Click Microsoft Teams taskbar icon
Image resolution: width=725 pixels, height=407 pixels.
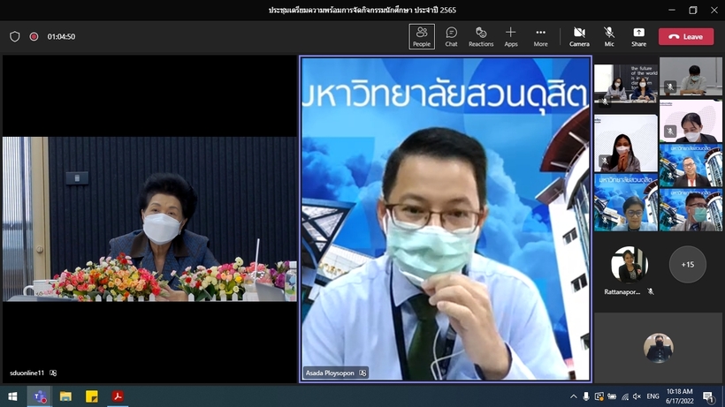click(39, 396)
